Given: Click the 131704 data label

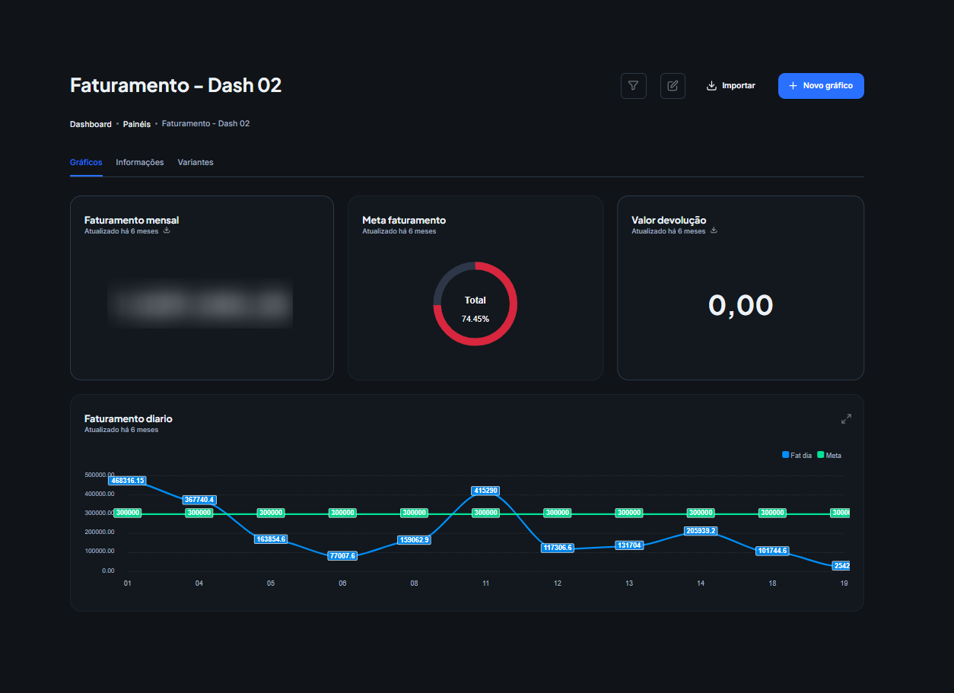Looking at the screenshot, I should (629, 545).
